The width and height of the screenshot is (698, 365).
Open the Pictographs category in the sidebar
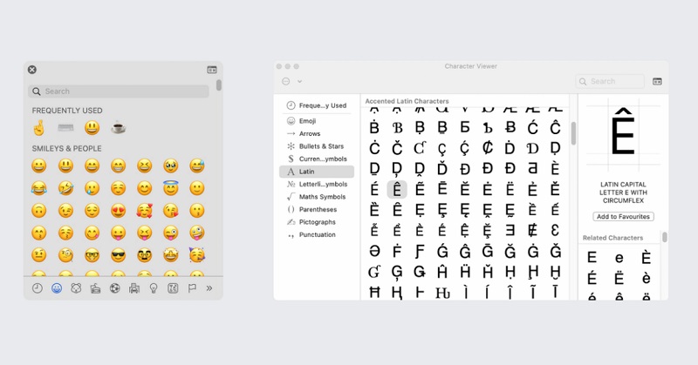tap(317, 222)
